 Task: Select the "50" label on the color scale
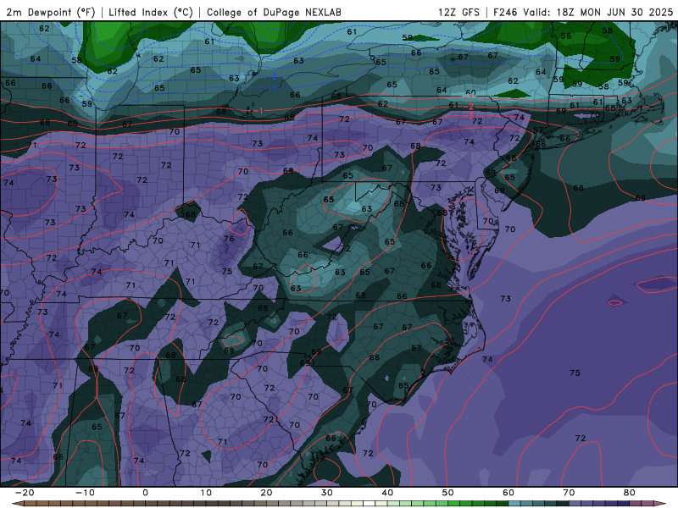pyautogui.click(x=448, y=493)
